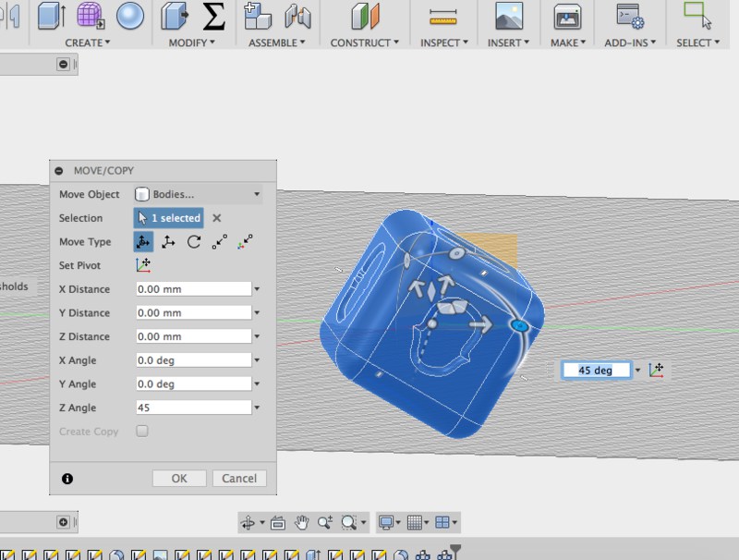Click the image canvas icon in timeline
739x560 pixels.
click(x=160, y=555)
